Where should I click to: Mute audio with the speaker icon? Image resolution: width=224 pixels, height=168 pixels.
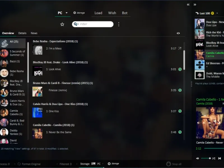point(197,158)
